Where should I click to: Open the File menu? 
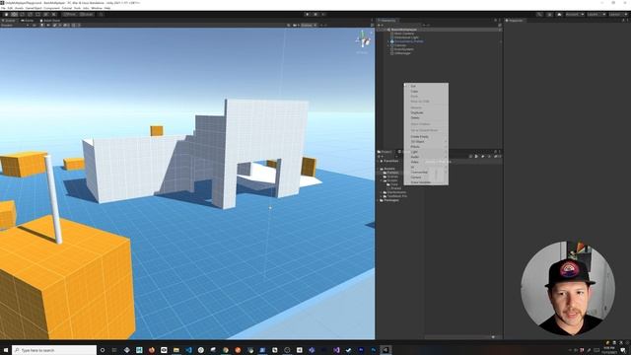(3, 8)
